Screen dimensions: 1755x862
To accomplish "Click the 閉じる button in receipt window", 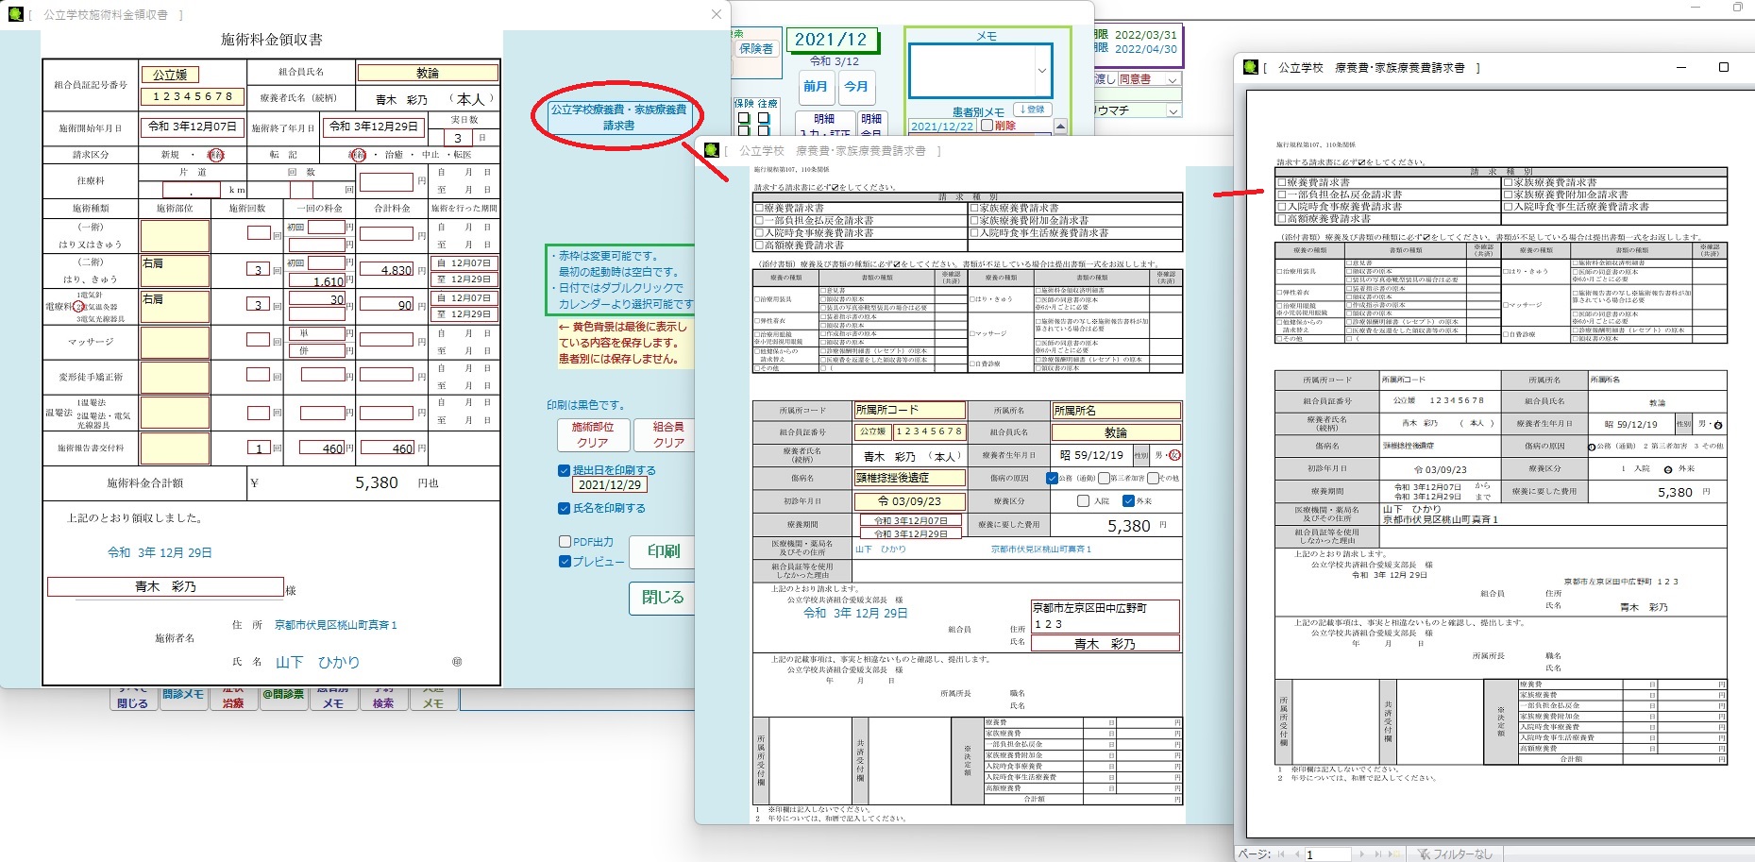I will coord(663,598).
